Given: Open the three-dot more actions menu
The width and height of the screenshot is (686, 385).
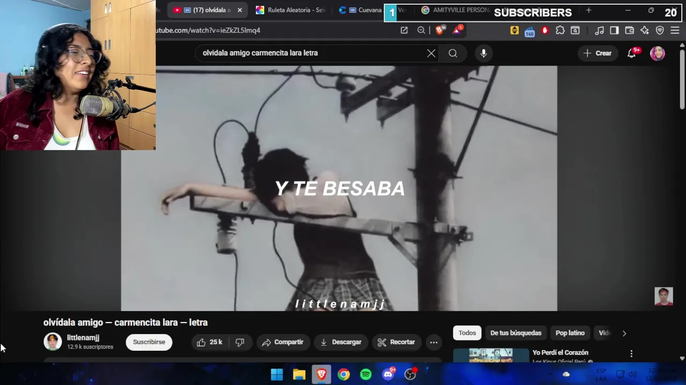Looking at the screenshot, I should point(434,342).
